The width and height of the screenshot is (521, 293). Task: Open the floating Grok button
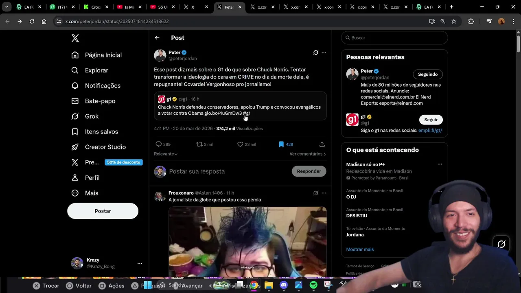(501, 244)
